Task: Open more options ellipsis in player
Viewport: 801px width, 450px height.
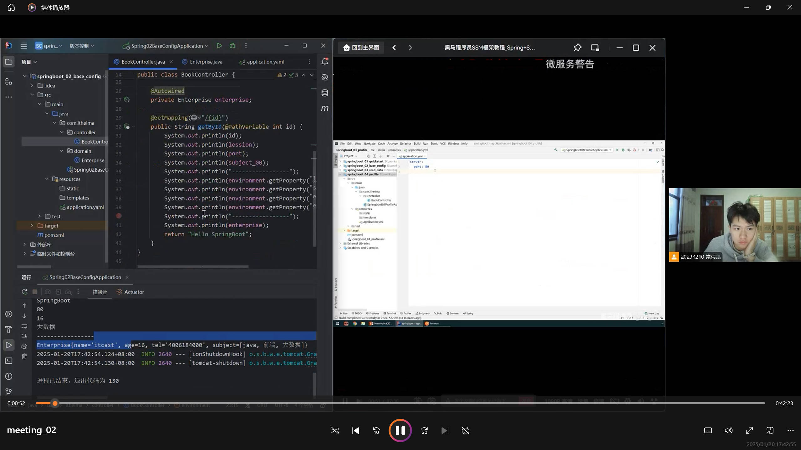Action: pos(790,431)
